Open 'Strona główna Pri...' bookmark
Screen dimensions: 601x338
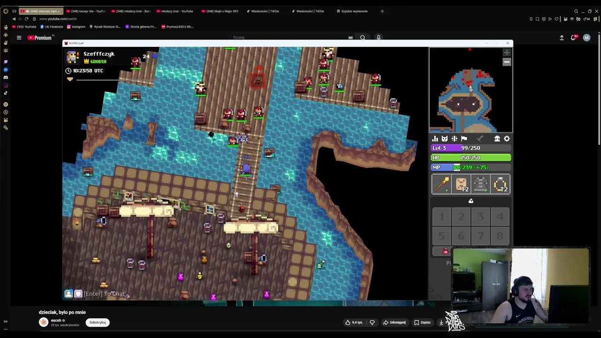click(141, 27)
